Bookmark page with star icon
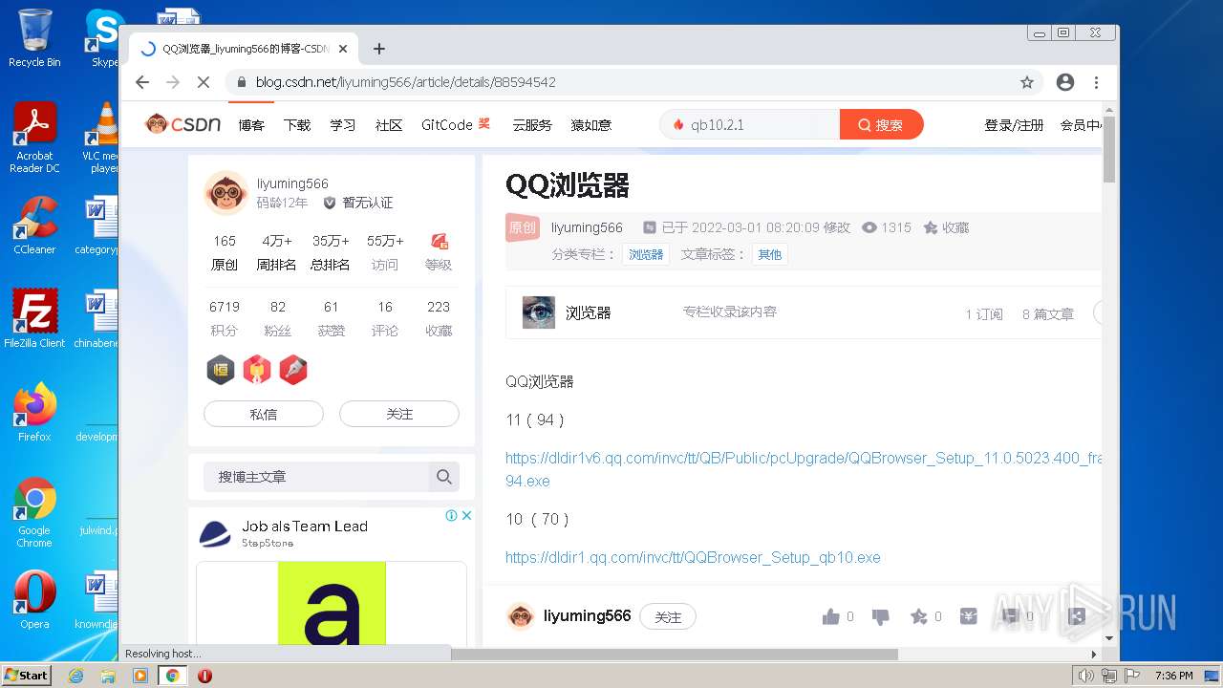Viewport: 1223px width, 688px height. click(x=1027, y=82)
